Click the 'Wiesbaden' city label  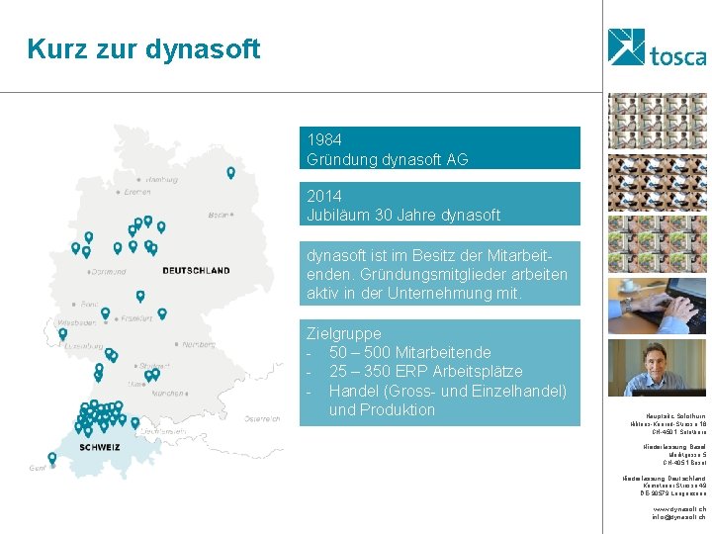tap(77, 322)
